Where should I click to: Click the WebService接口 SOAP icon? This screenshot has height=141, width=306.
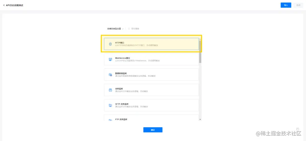click(110, 59)
